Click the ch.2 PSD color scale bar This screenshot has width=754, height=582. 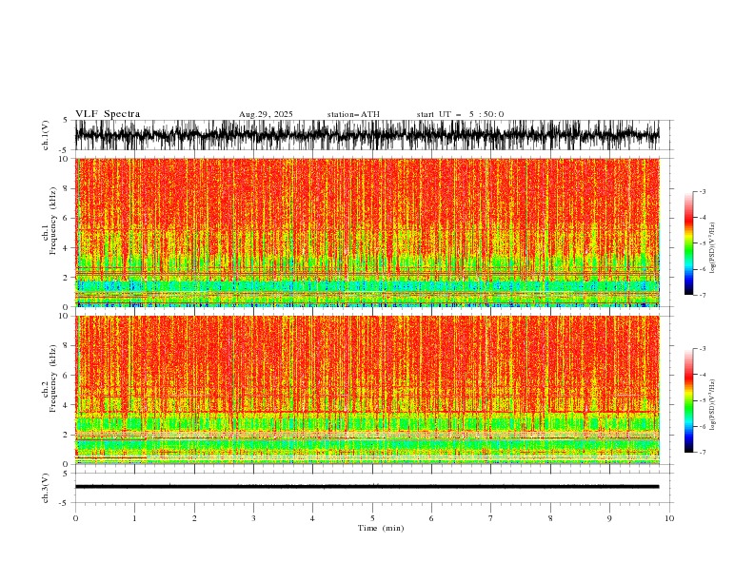[688, 400]
